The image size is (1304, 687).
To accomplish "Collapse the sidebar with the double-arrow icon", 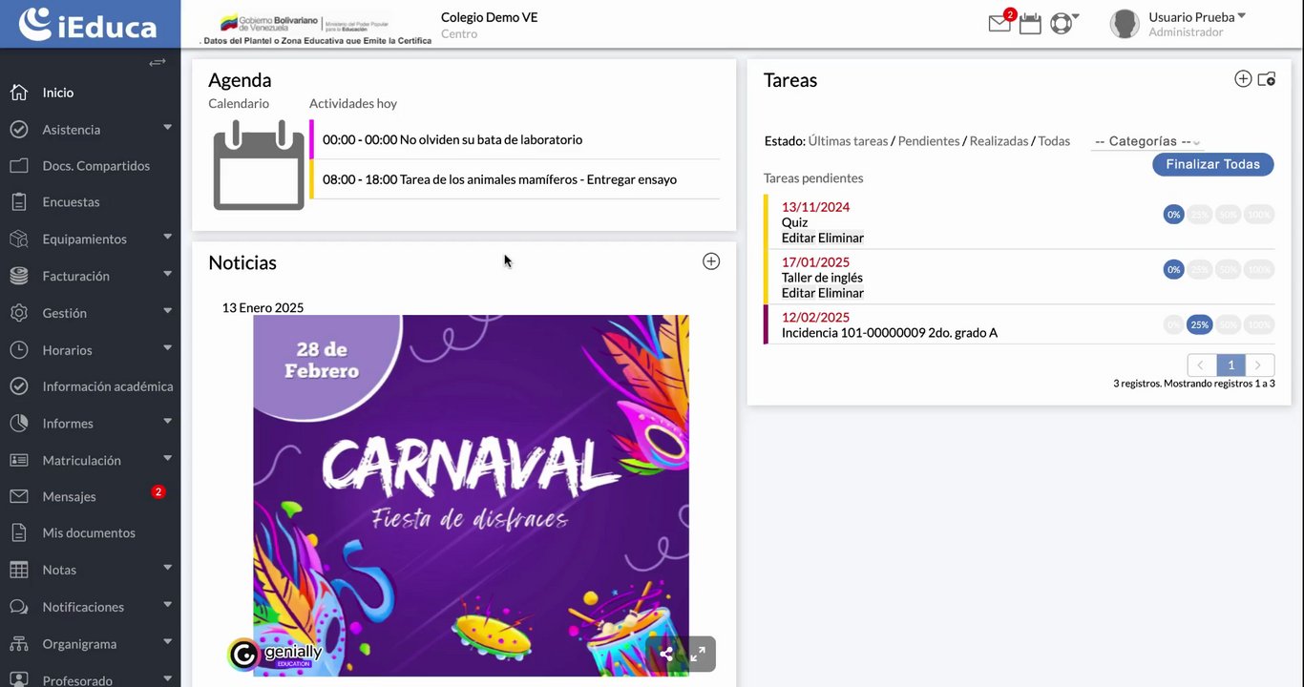I will (158, 63).
